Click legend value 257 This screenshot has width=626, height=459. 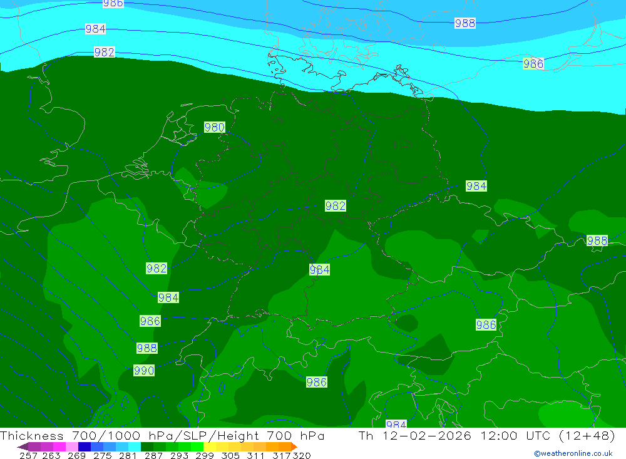(x=28, y=455)
